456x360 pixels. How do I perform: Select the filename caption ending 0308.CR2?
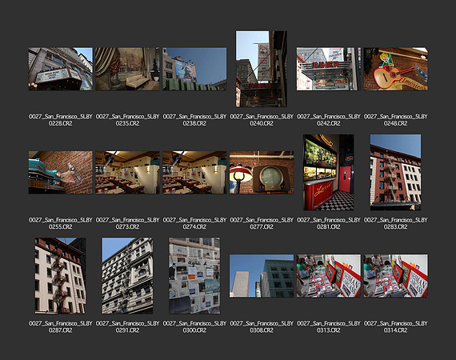262,326
